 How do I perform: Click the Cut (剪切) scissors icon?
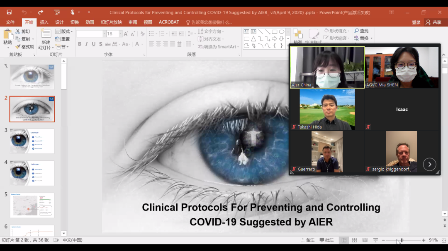pos(18,31)
